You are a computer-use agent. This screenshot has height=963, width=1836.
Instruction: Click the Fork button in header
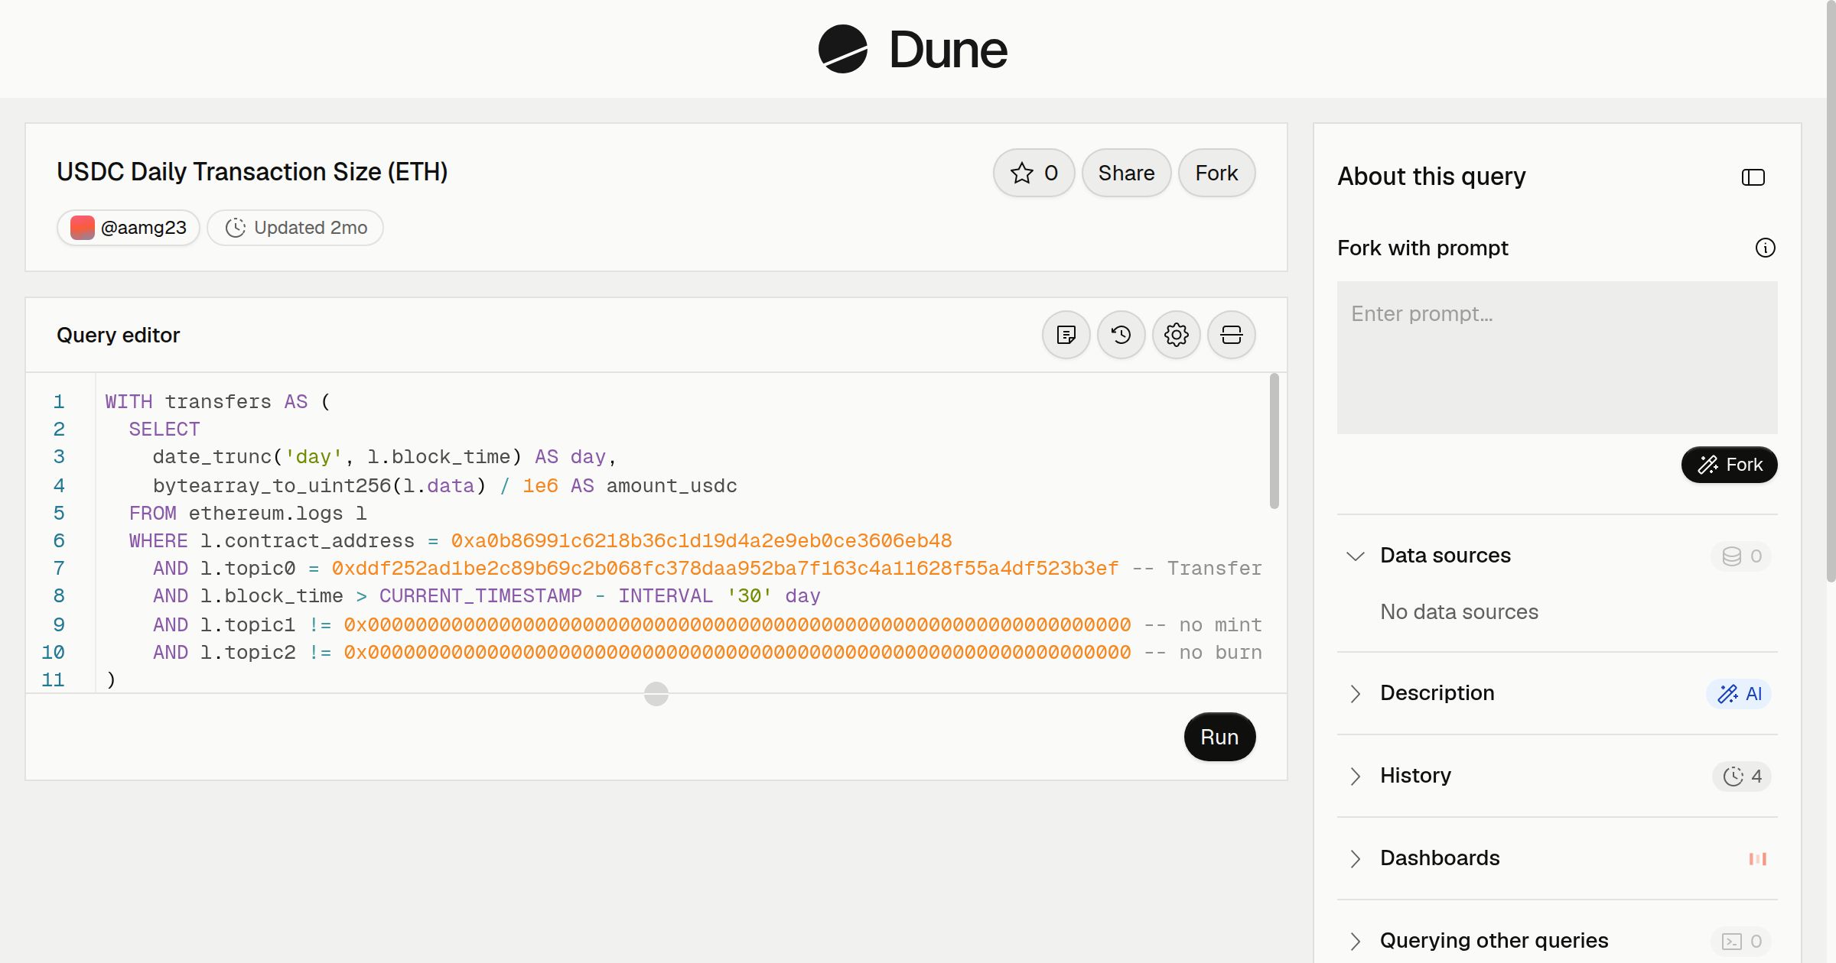coord(1216,173)
